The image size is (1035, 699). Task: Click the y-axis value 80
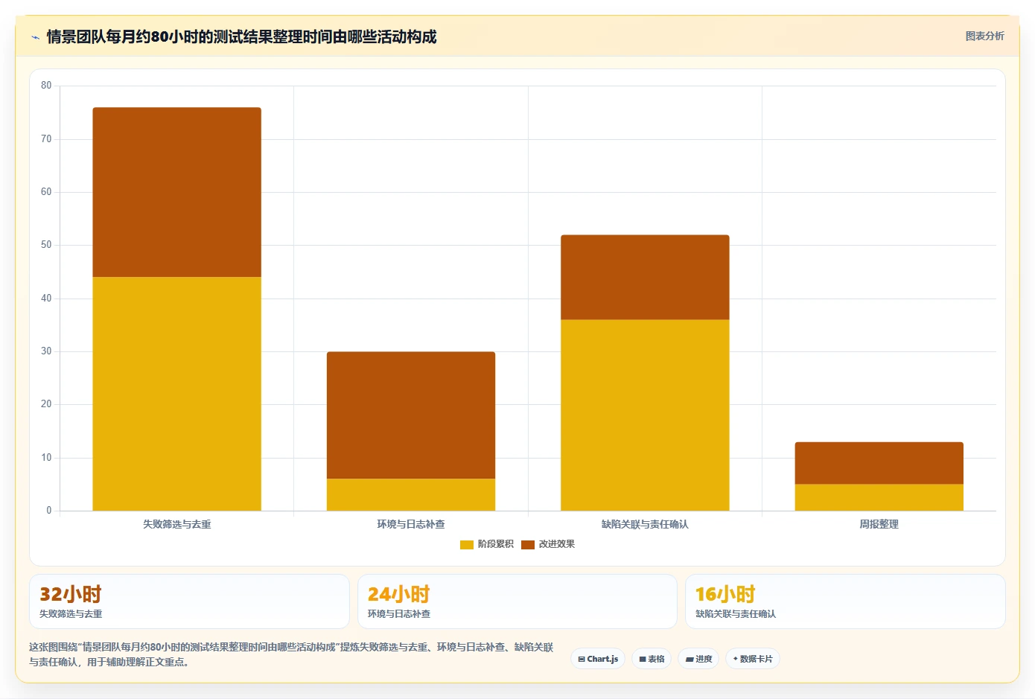(46, 86)
